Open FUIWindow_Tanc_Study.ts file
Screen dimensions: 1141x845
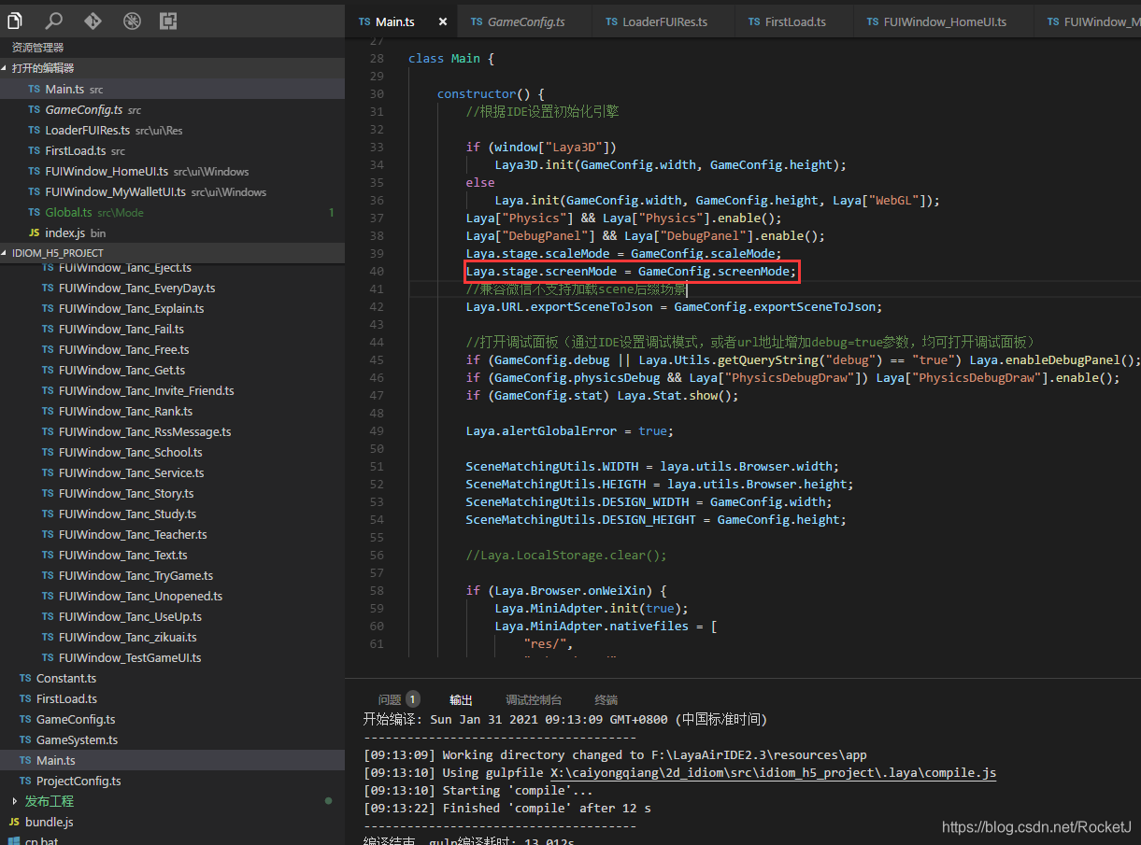[x=172, y=514]
